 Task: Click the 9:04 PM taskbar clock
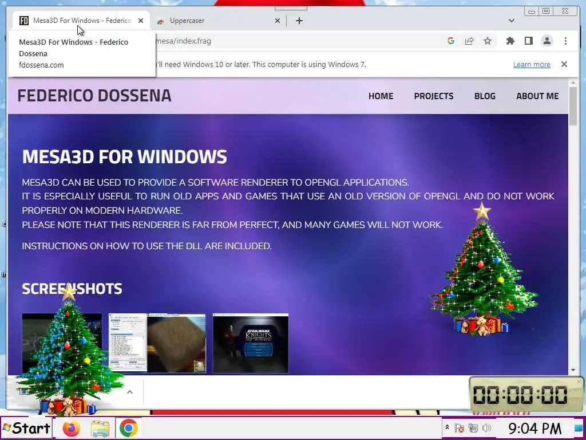(x=534, y=428)
